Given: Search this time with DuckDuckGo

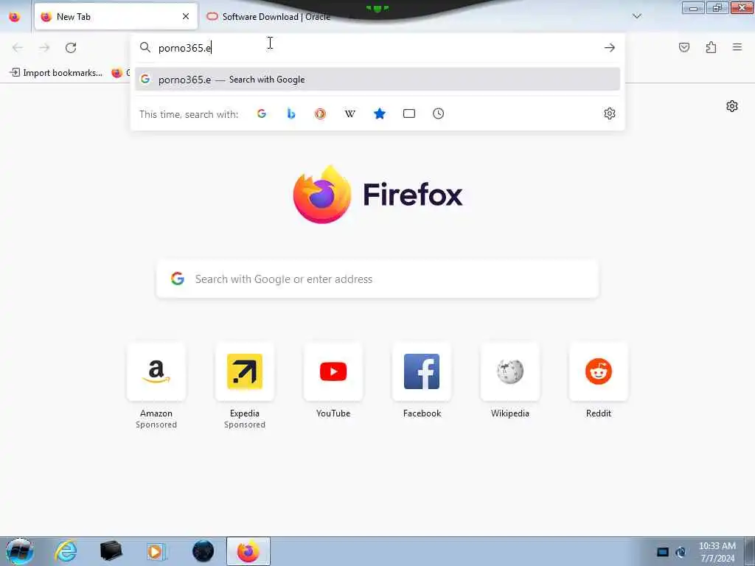Looking at the screenshot, I should coord(320,113).
